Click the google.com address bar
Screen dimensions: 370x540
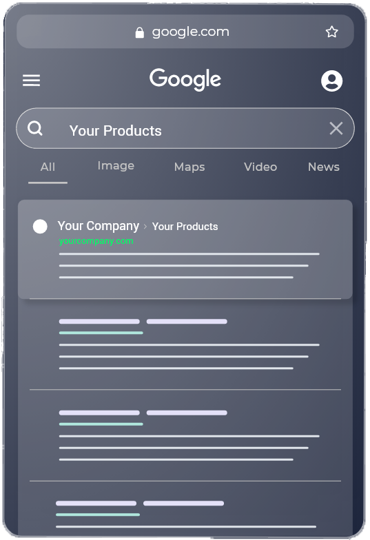coord(185,32)
